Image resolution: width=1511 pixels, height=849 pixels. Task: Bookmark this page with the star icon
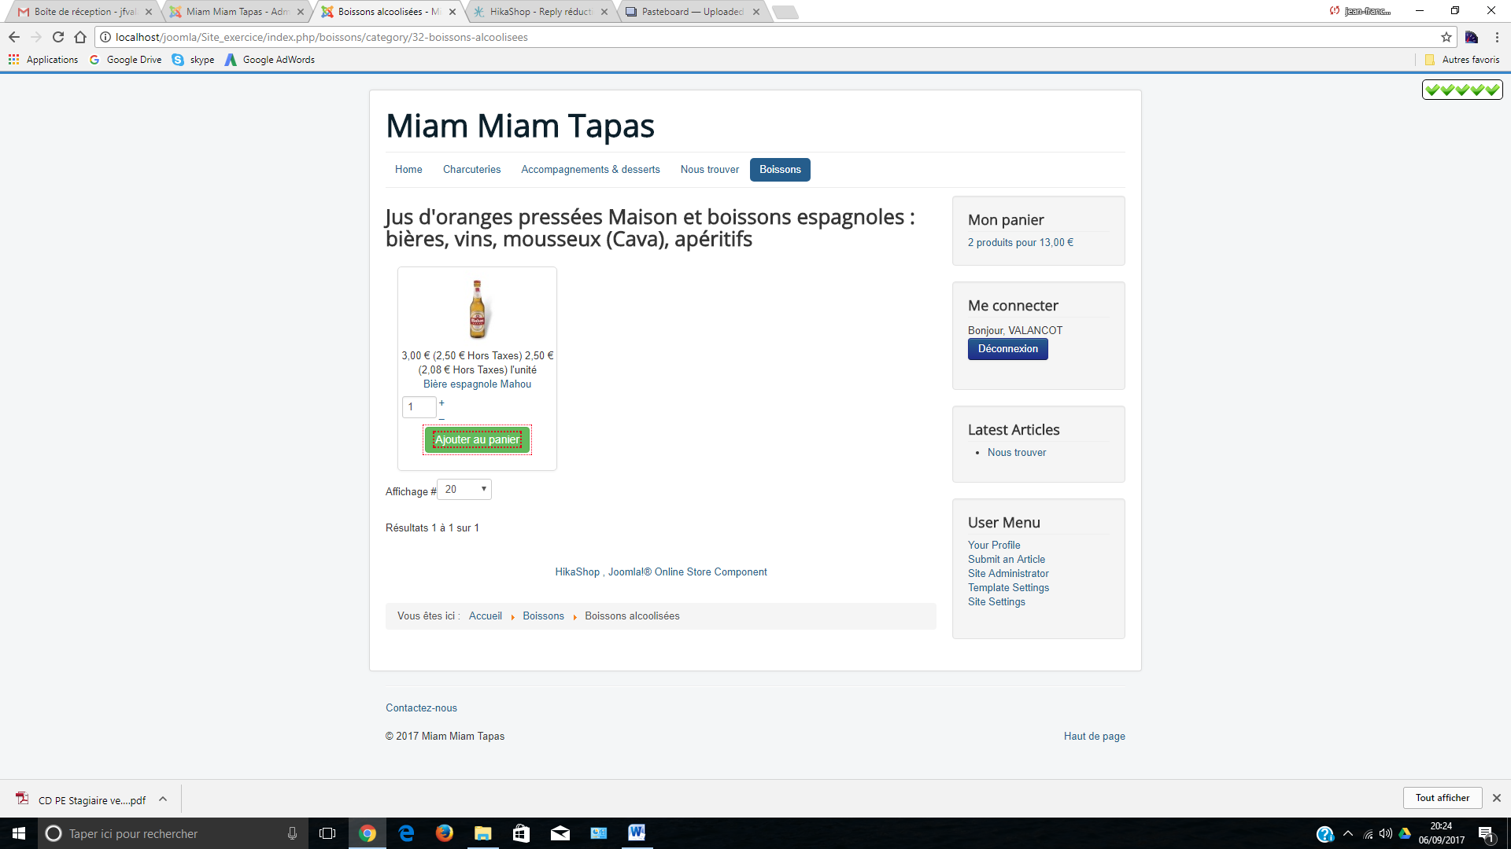pyautogui.click(x=1446, y=37)
